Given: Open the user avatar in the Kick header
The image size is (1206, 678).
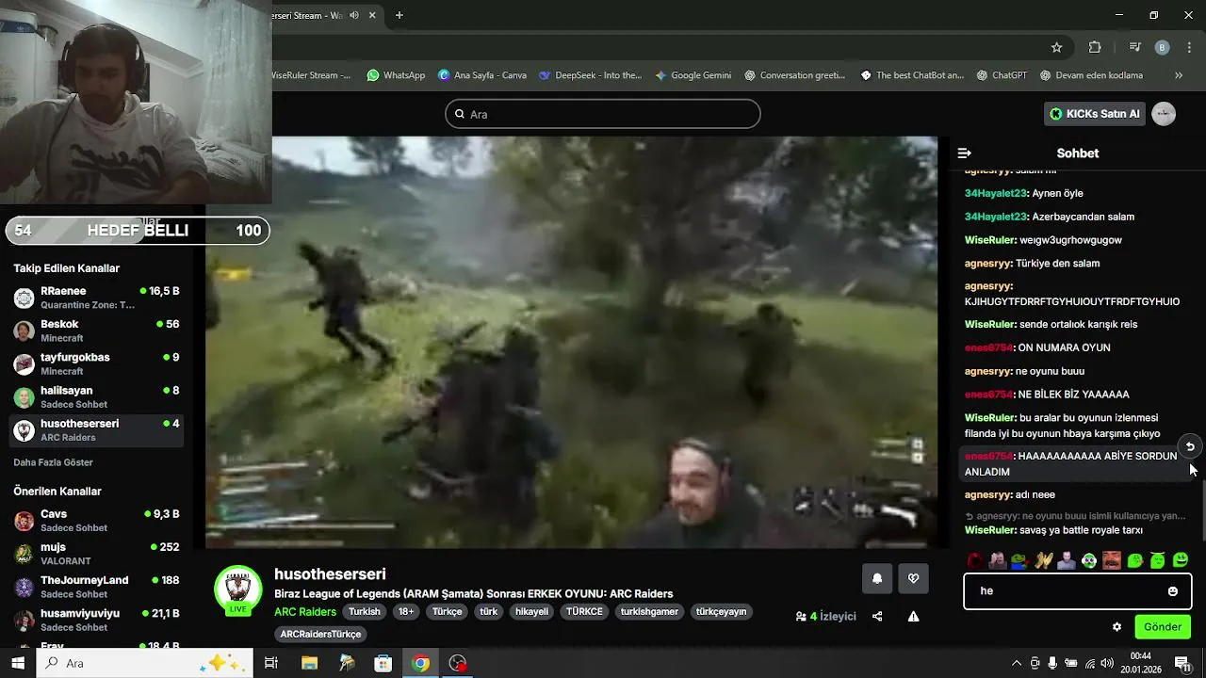Looking at the screenshot, I should [1164, 114].
